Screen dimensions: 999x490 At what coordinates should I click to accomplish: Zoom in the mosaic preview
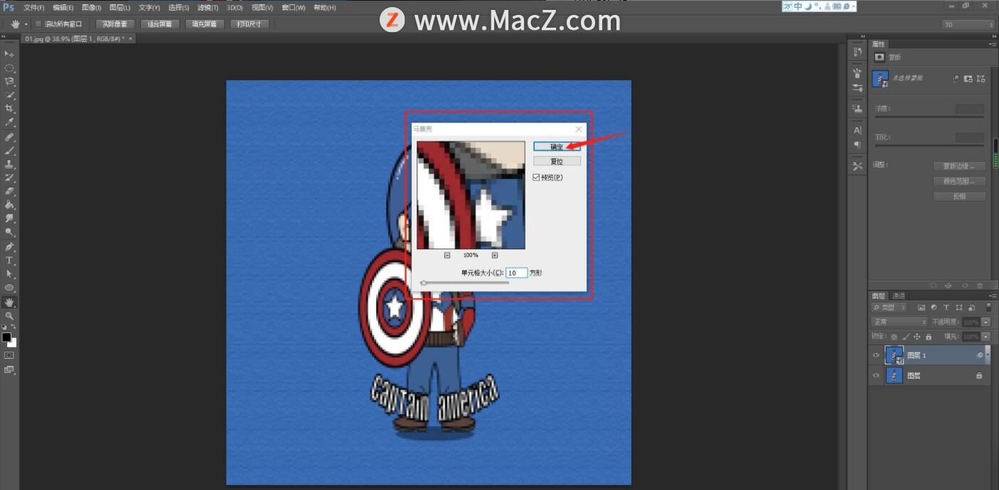(x=495, y=255)
